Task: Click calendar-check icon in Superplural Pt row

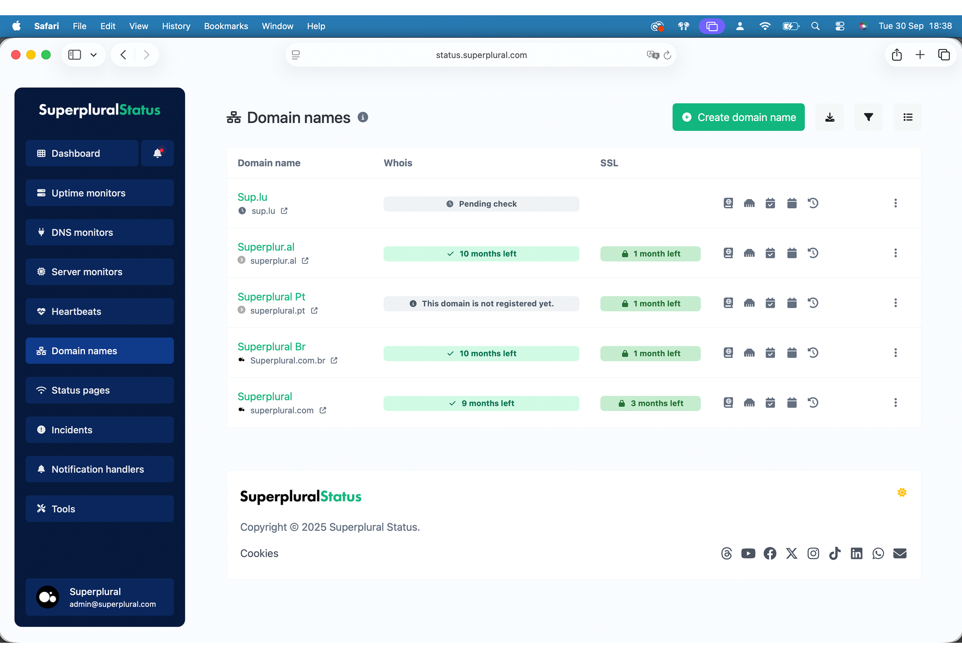Action: tap(771, 303)
